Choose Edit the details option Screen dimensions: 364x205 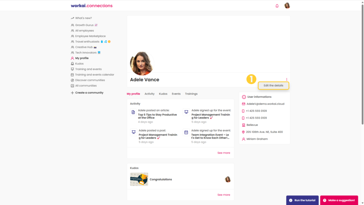click(x=273, y=85)
